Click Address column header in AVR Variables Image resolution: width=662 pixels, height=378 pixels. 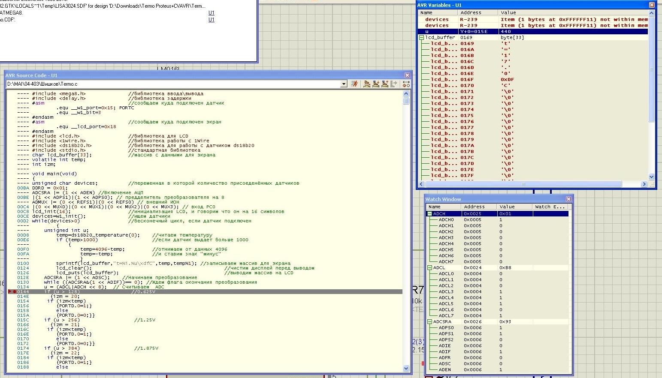(471, 13)
